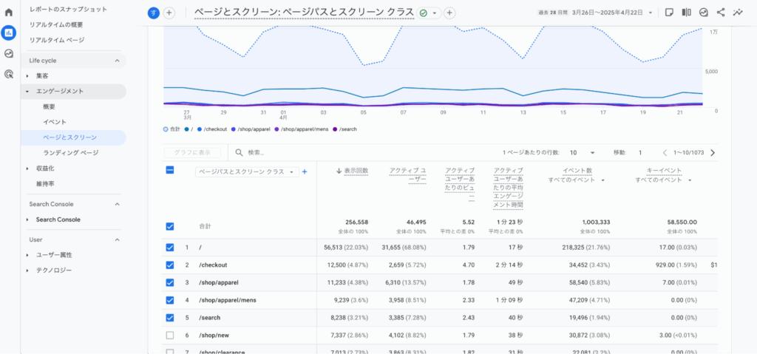
Task: Toggle /search series in chart legend
Action: (x=344, y=129)
